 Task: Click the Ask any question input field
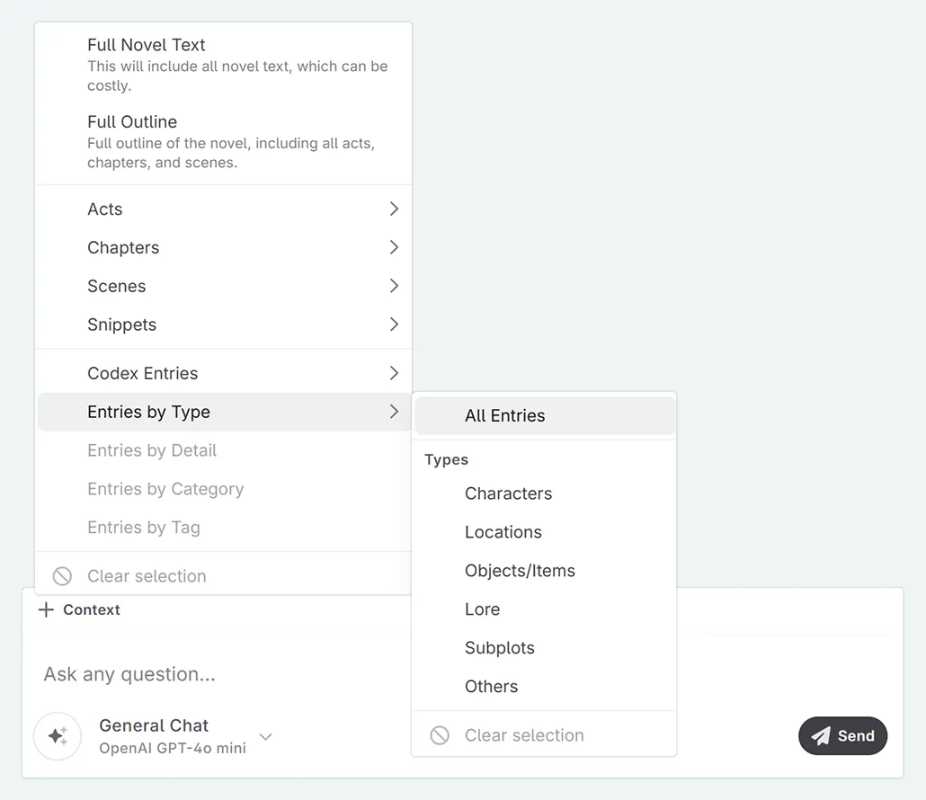(216, 674)
